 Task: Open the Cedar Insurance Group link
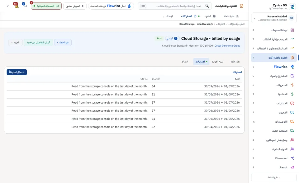[x=227, y=46]
